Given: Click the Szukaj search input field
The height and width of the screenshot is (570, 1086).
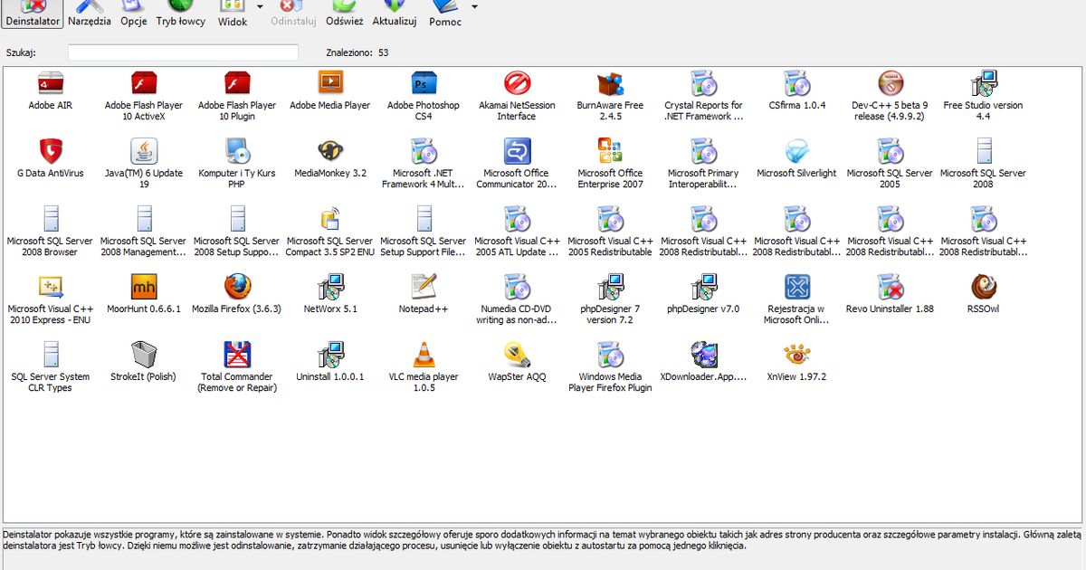Looking at the screenshot, I should 183,52.
